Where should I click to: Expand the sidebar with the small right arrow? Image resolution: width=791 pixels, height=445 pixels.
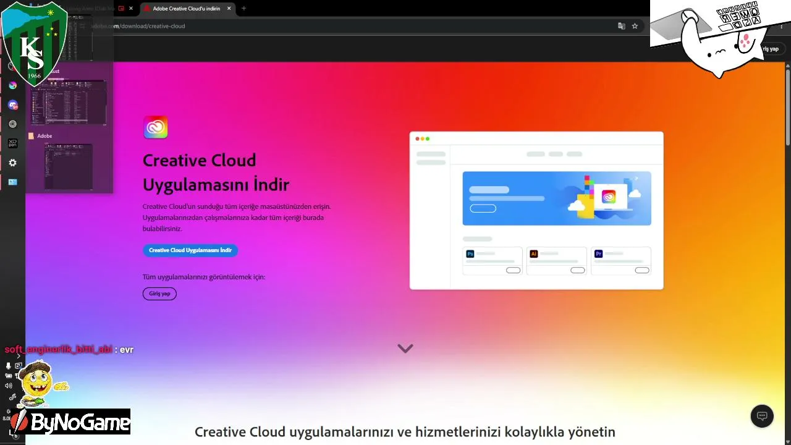(x=19, y=356)
